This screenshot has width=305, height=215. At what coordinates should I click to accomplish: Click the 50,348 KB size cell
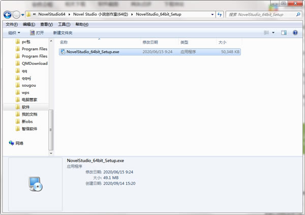(230, 52)
